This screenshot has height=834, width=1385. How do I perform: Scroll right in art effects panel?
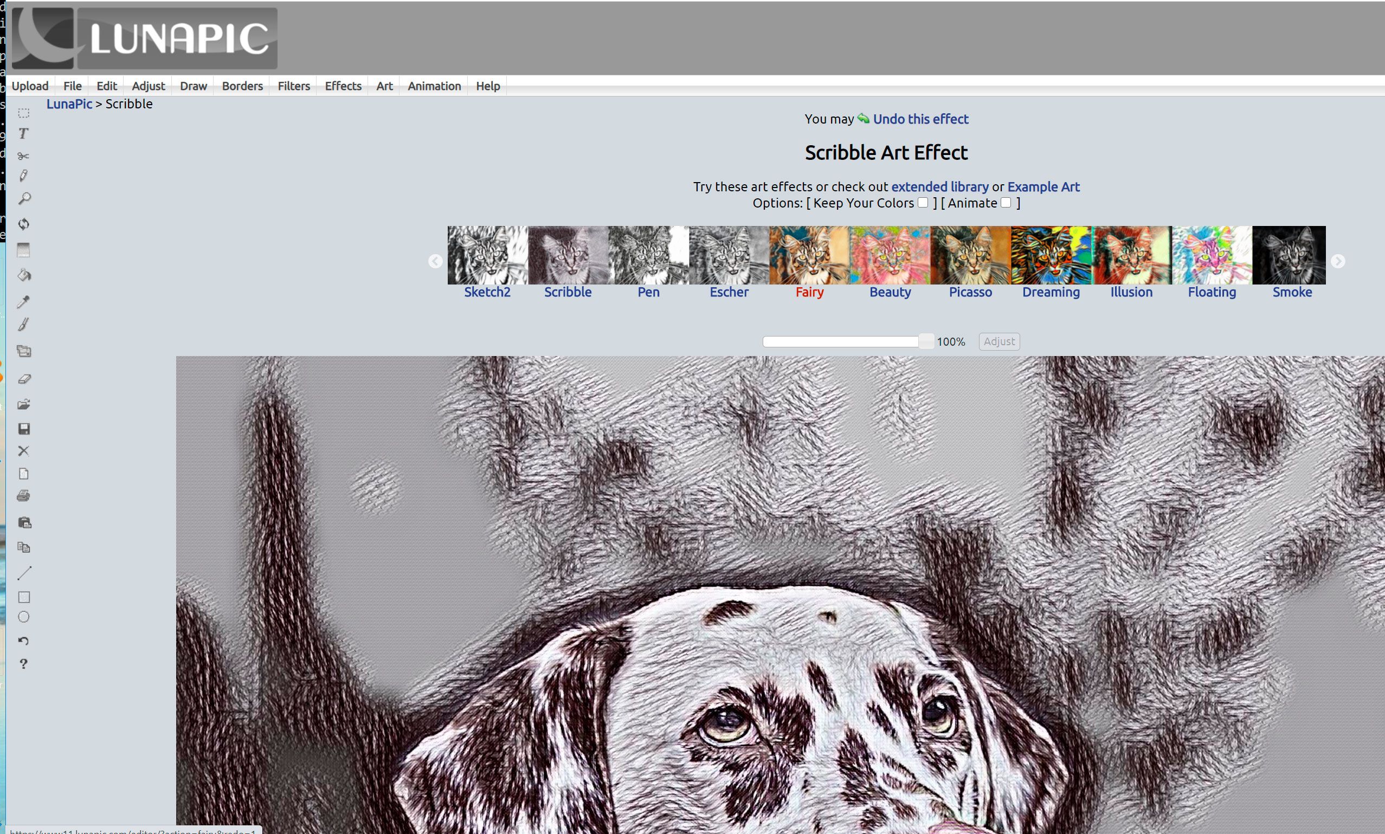pos(1338,261)
